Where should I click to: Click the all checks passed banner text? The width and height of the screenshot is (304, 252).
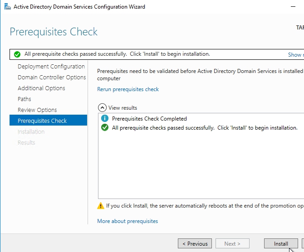click(x=117, y=54)
